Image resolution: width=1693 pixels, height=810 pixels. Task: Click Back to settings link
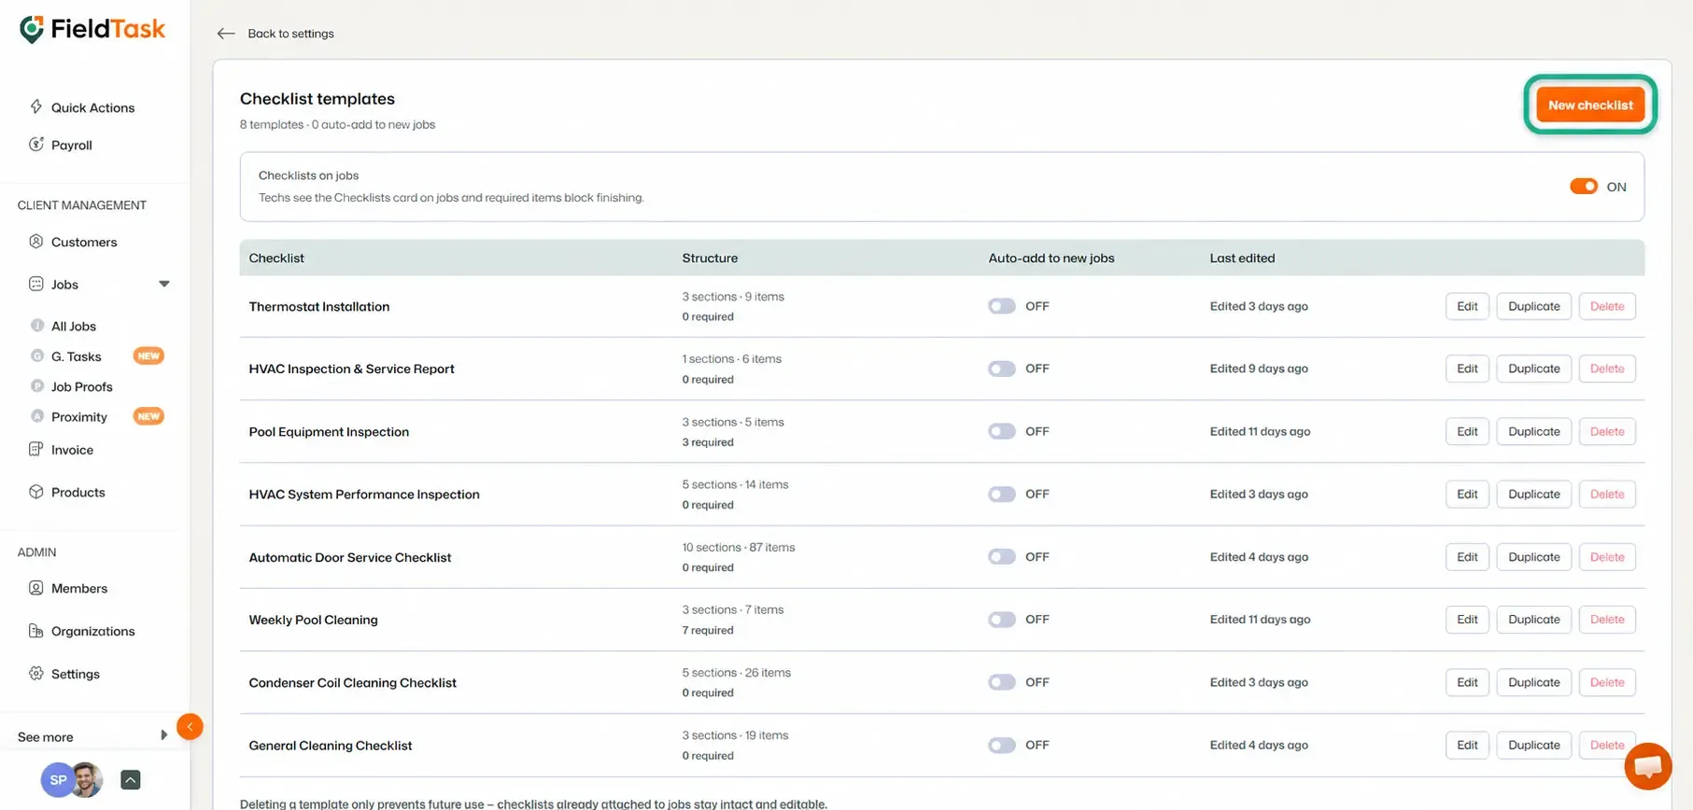[x=290, y=34]
